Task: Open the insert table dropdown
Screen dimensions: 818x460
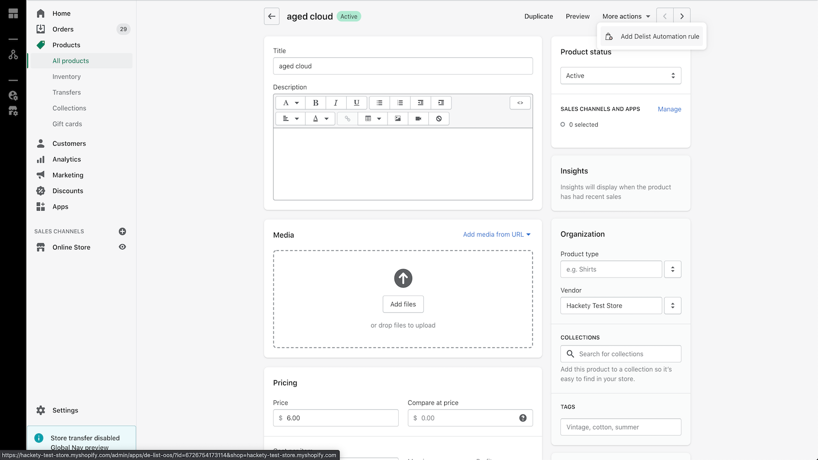Action: pos(373,119)
